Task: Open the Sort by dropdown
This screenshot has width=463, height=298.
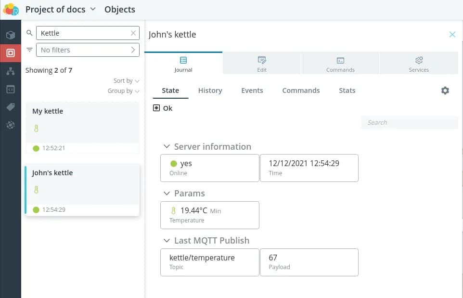Action: pos(127,81)
